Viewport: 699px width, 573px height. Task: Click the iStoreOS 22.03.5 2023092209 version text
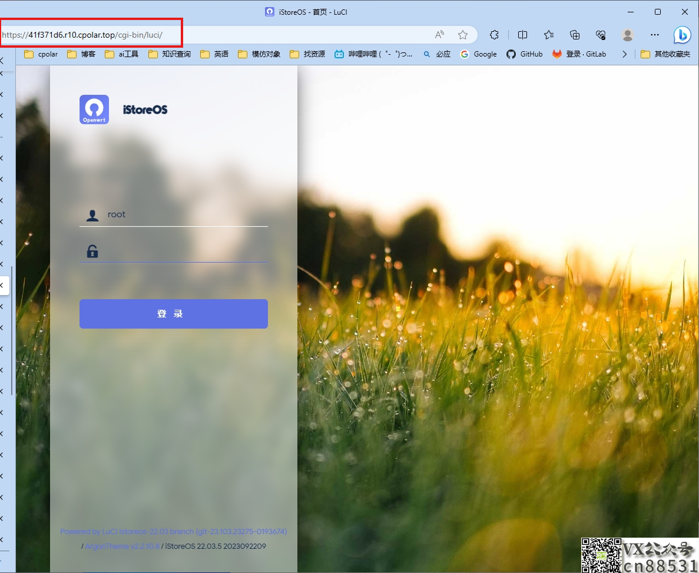pos(216,546)
